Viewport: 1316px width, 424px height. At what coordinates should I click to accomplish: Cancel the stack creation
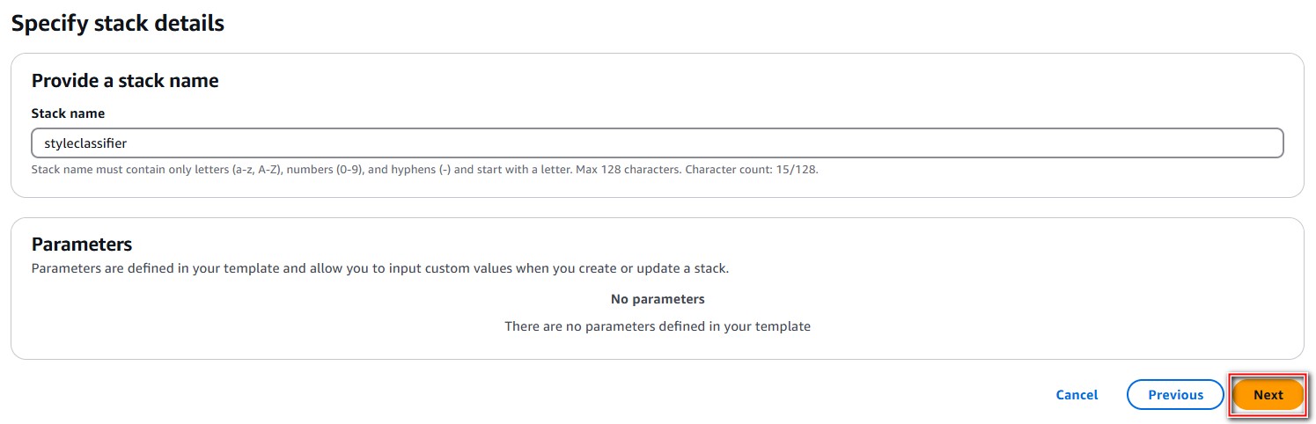pyautogui.click(x=1077, y=395)
